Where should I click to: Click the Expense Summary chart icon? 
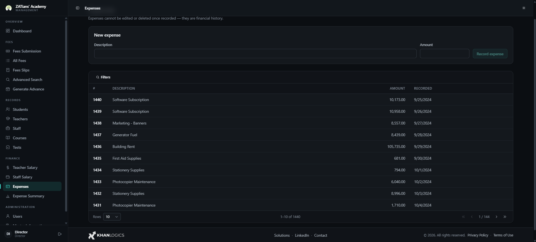coord(8,196)
